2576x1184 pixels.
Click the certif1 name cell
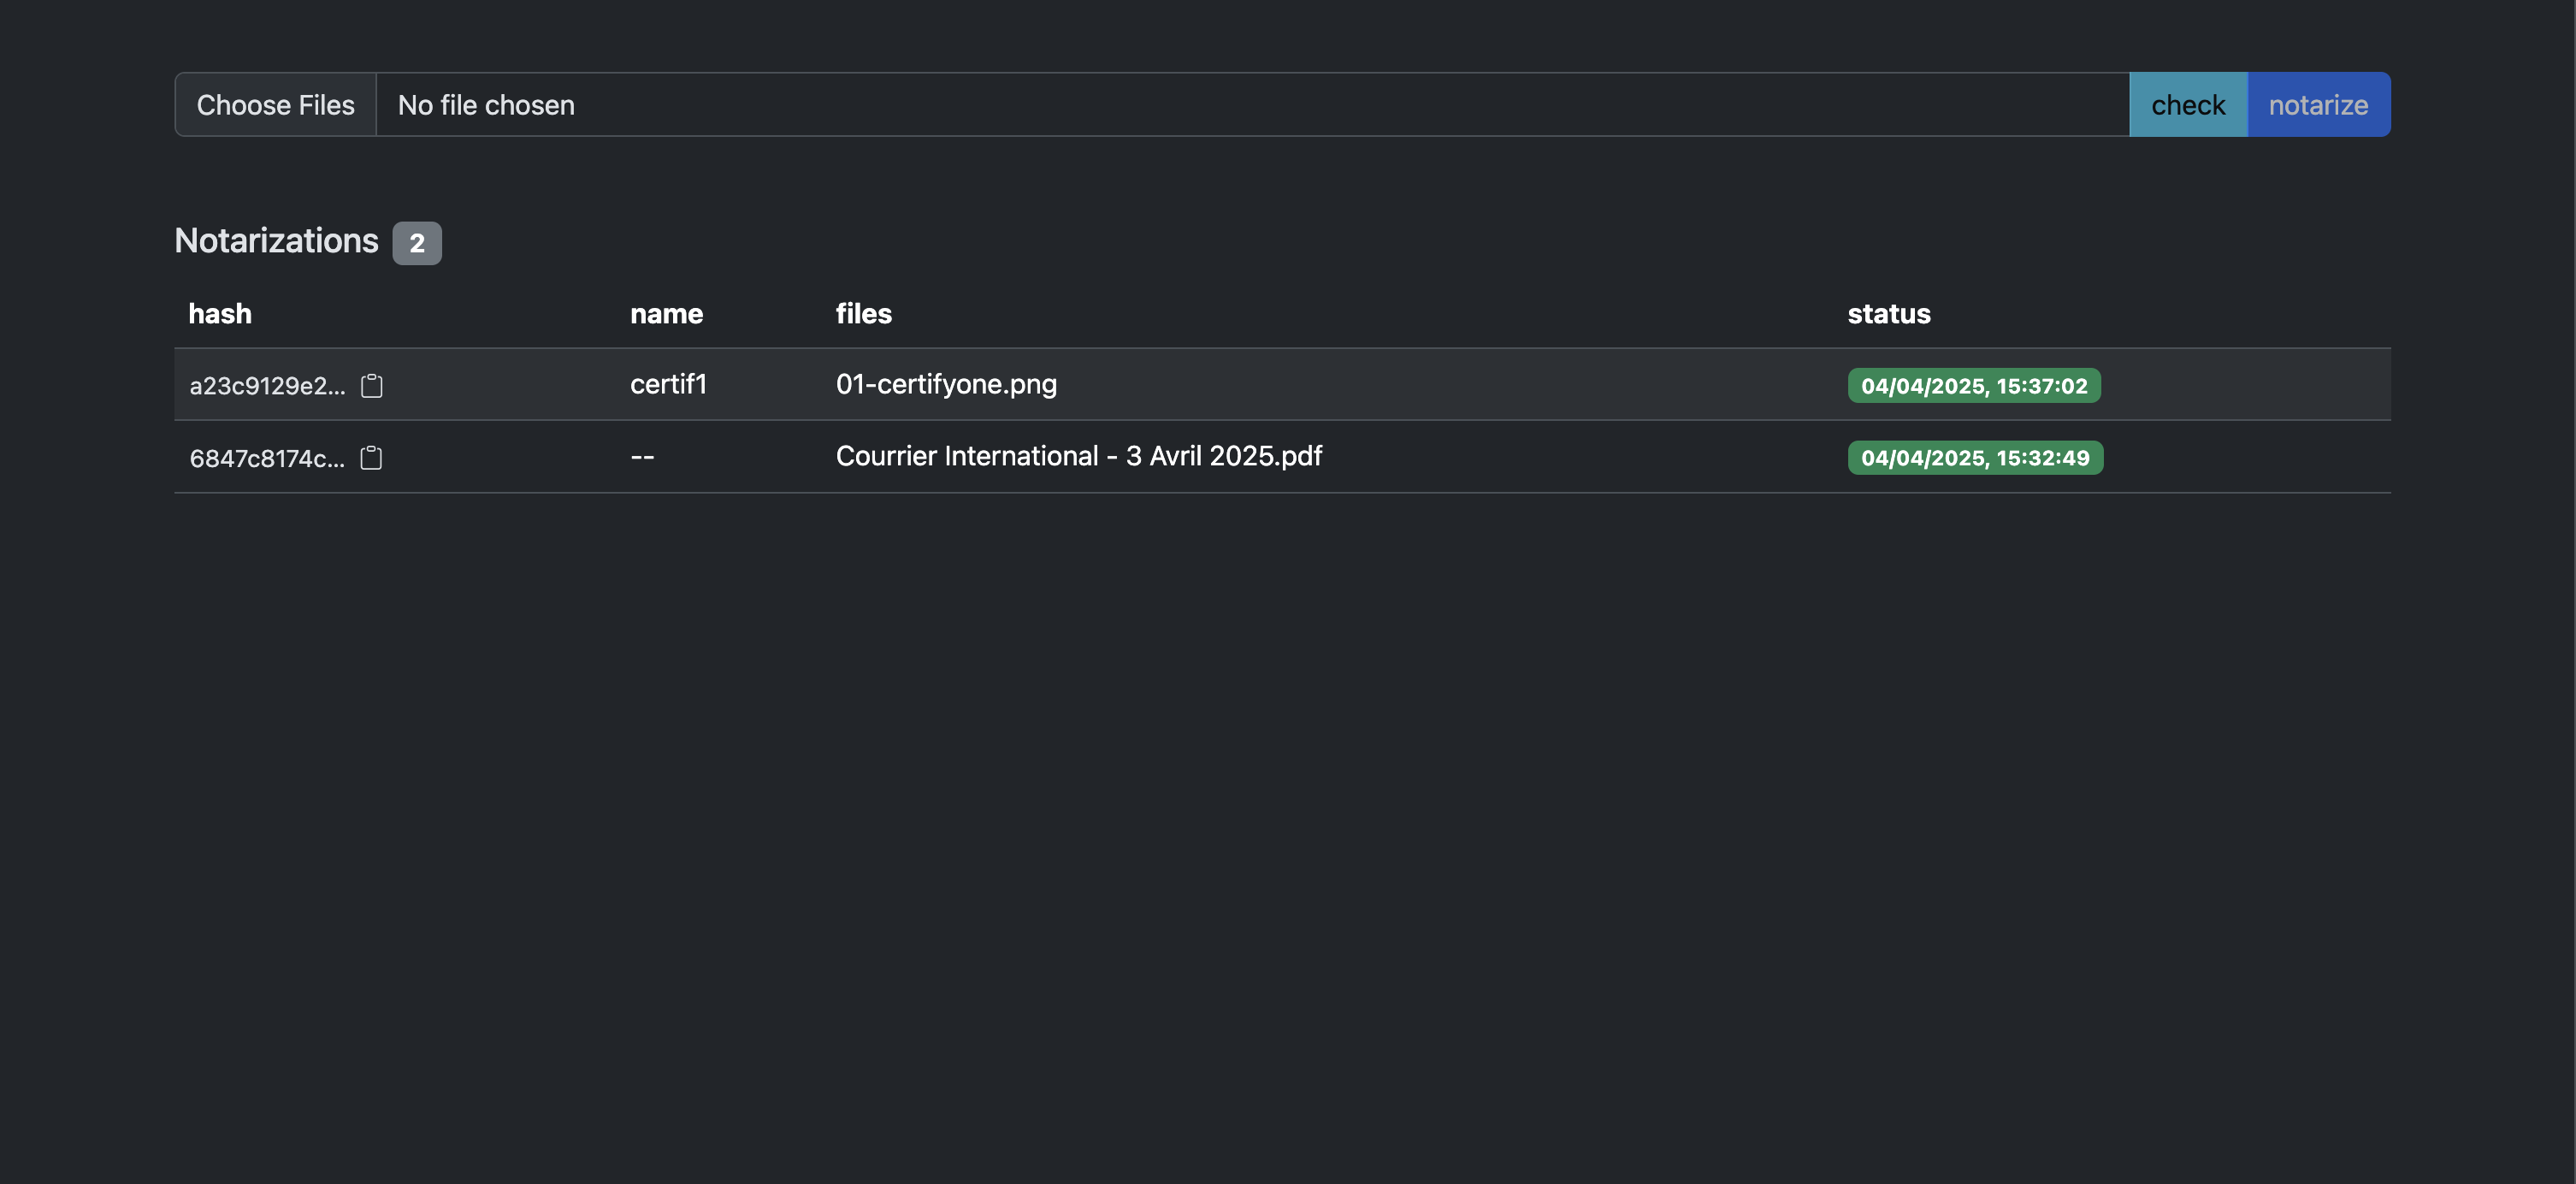tap(668, 384)
